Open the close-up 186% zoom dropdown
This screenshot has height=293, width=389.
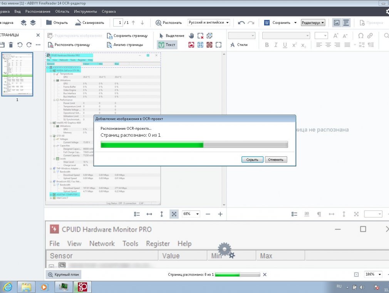click(x=373, y=274)
